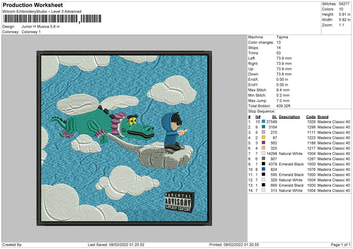Click thread code 1188
Viewport: 353px width, 249px height.
click(312, 143)
